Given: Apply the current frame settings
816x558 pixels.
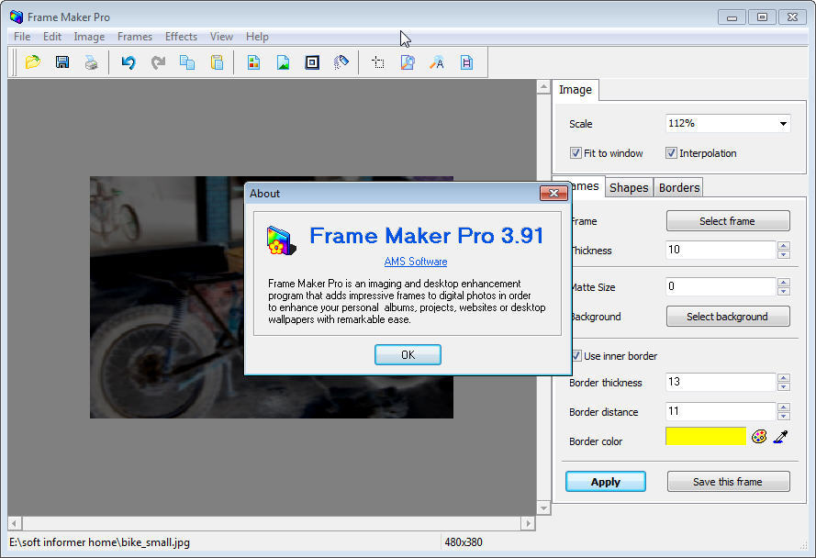Looking at the screenshot, I should (x=605, y=481).
